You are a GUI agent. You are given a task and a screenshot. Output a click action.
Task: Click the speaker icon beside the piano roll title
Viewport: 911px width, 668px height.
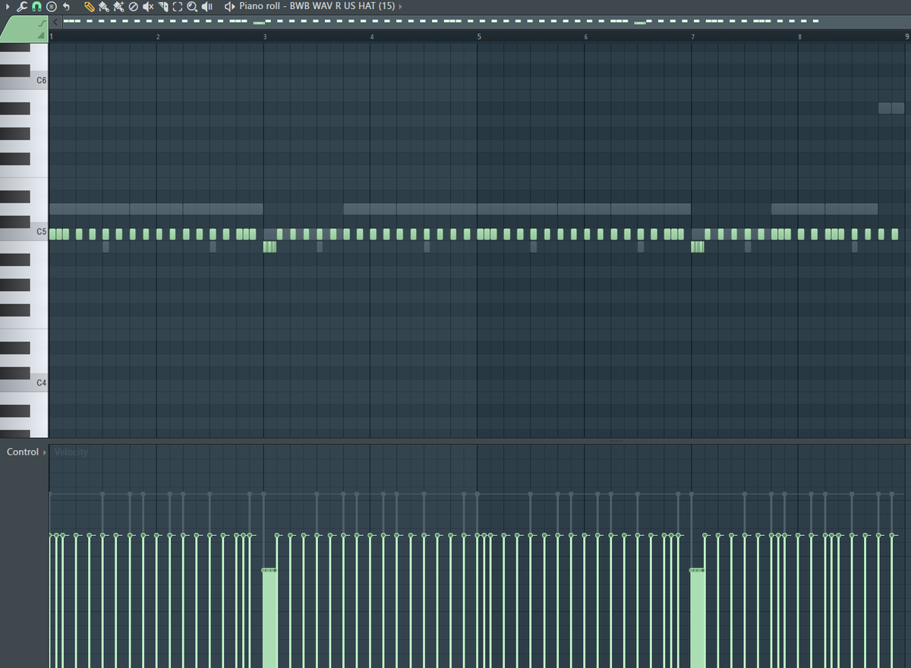[230, 6]
